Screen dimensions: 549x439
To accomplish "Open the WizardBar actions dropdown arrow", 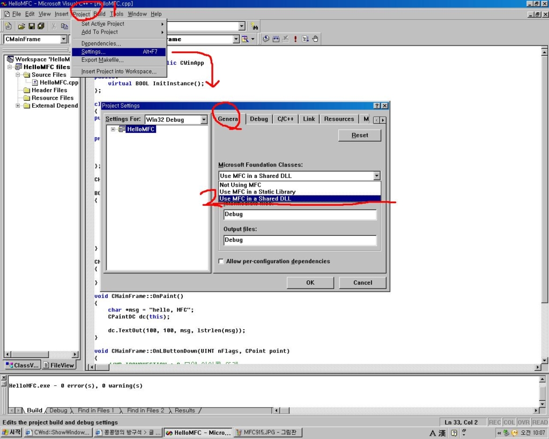I will click(x=253, y=39).
